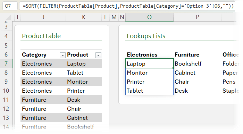Select row 11 header

pyautogui.click(x=6, y=100)
